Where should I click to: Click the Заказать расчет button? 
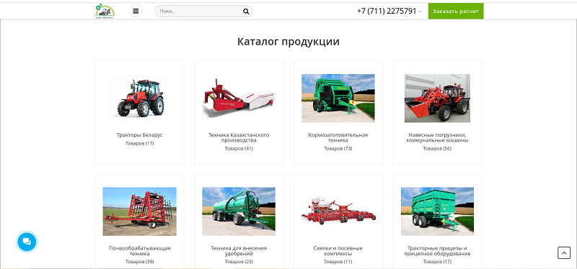click(x=456, y=11)
